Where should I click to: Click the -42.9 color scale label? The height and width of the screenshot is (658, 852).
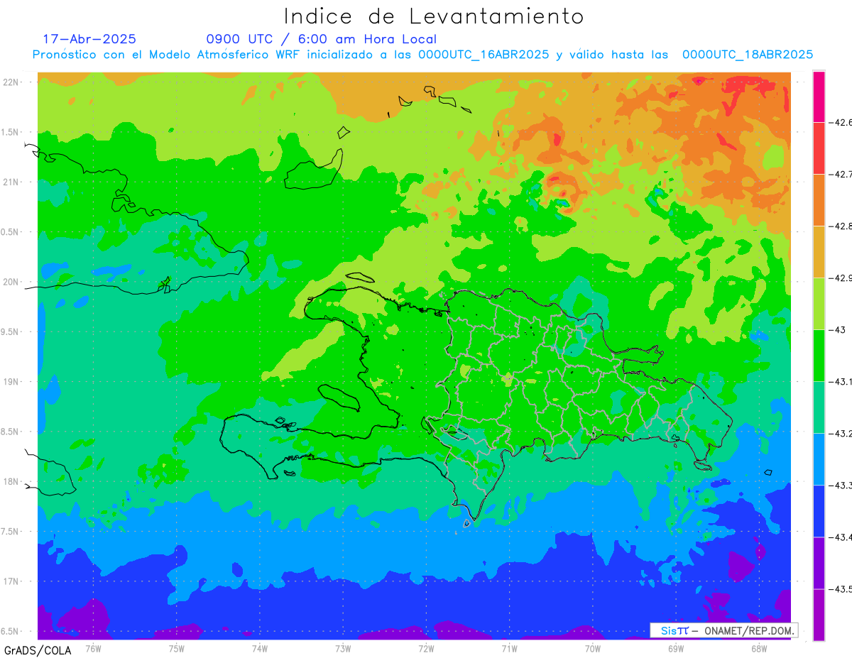click(x=841, y=278)
